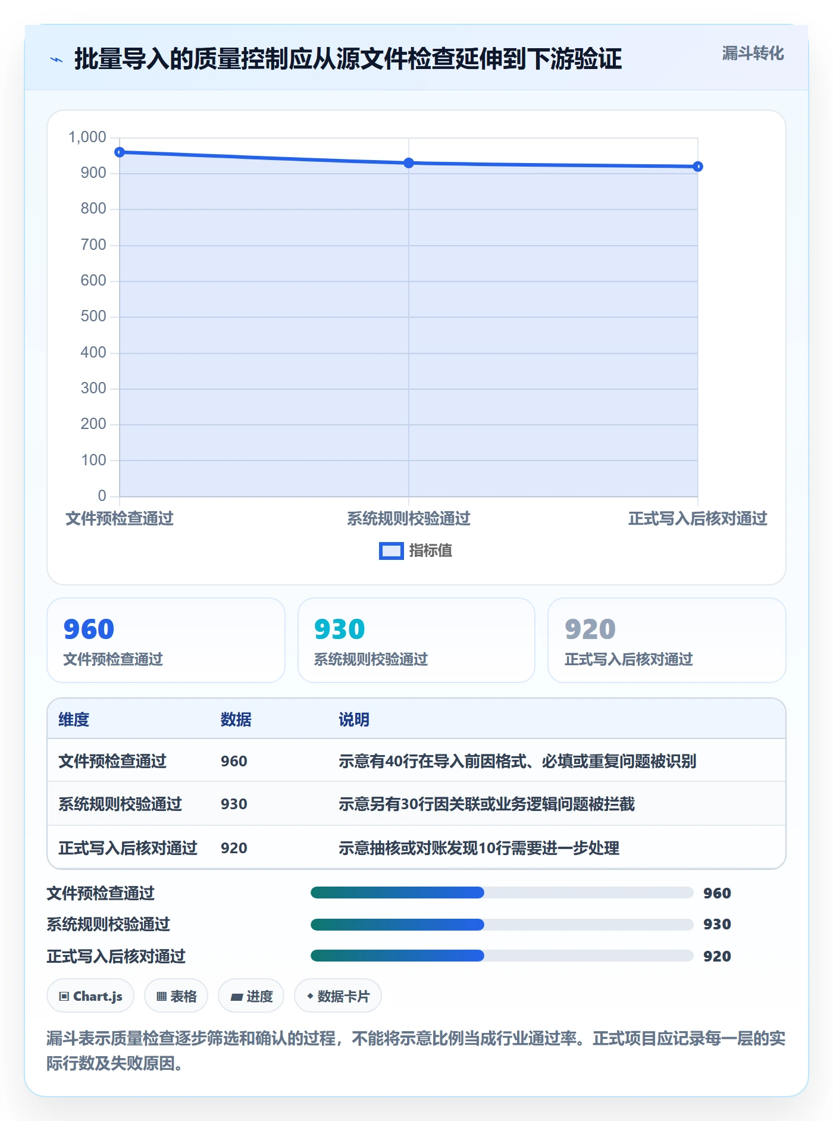Click the footer note starting 漏斗表示质量检查
This screenshot has width=833, height=1121.
[x=416, y=1050]
